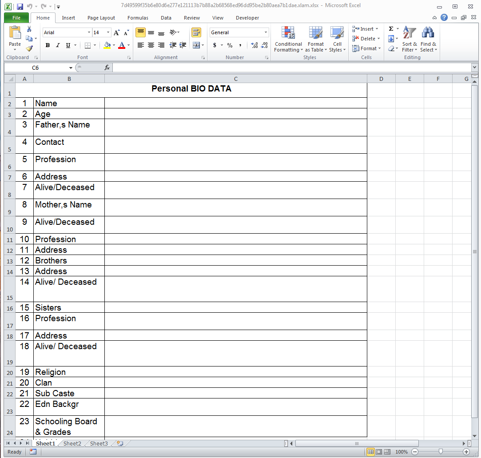Image resolution: width=481 pixels, height=458 pixels.
Task: Click the Fill down icon
Action: pos(391,39)
